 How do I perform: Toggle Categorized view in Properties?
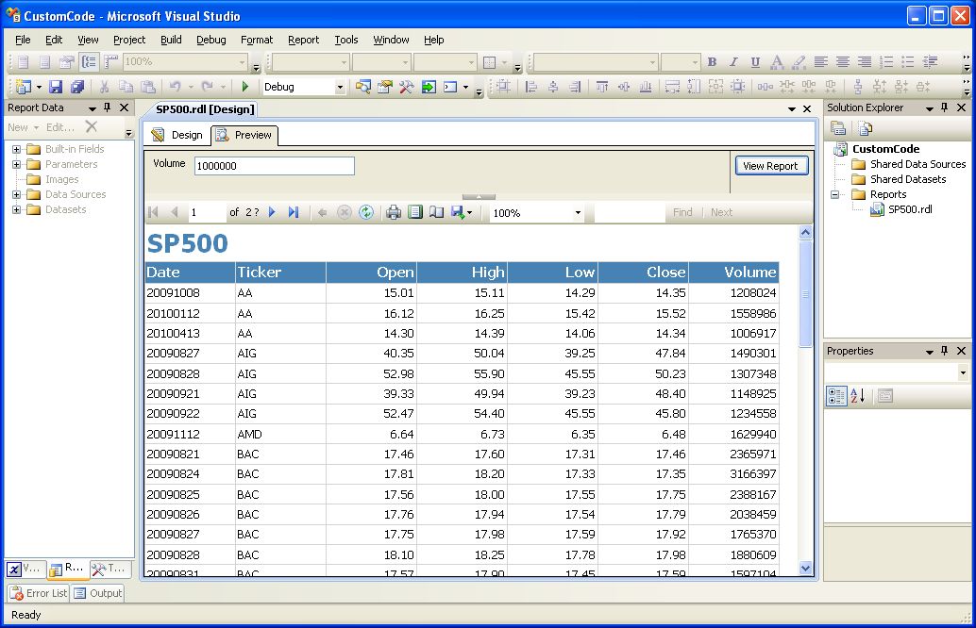click(x=836, y=396)
